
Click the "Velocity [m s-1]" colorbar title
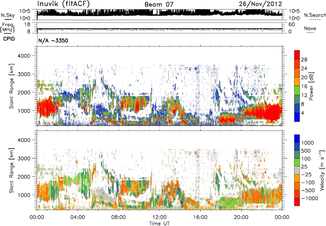(x=322, y=170)
